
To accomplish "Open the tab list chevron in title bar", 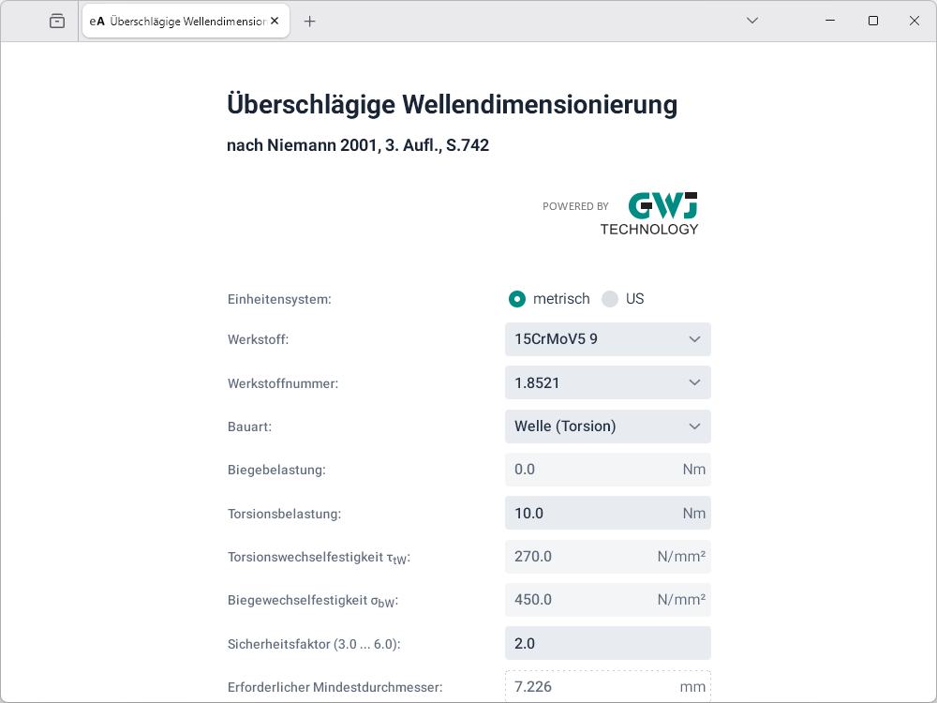I will coord(751,21).
